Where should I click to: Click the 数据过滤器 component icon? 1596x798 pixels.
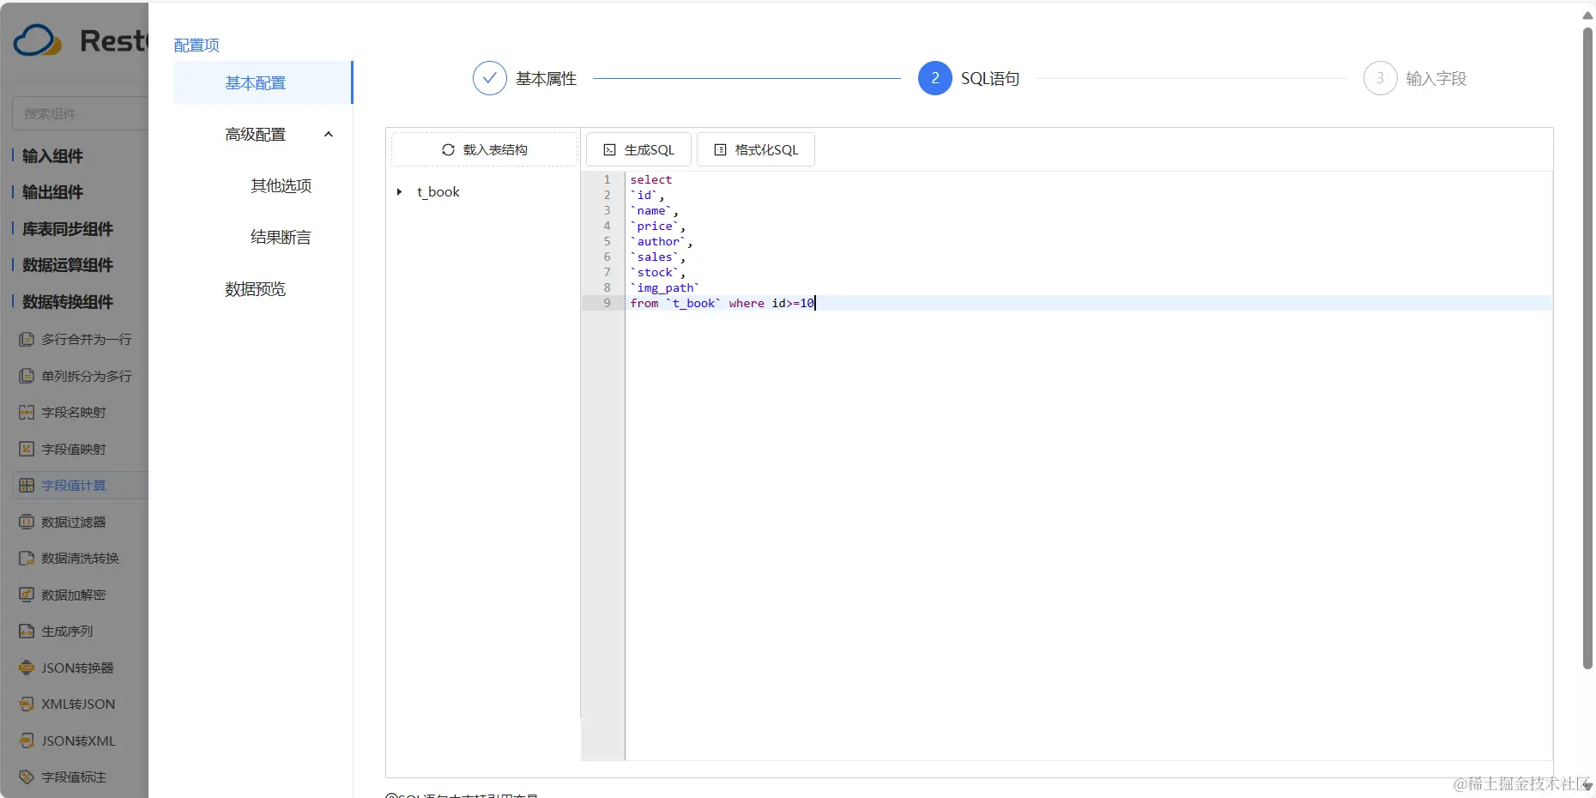pyautogui.click(x=27, y=522)
